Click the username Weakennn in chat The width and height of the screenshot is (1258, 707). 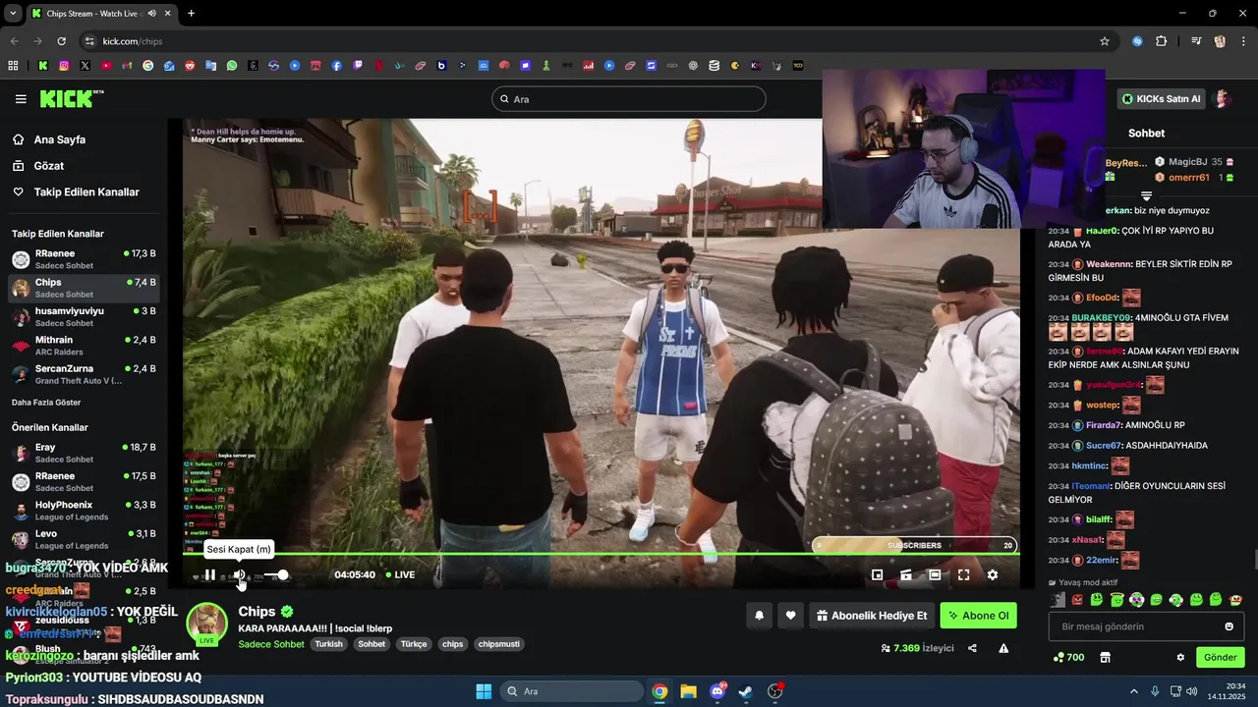[1108, 264]
